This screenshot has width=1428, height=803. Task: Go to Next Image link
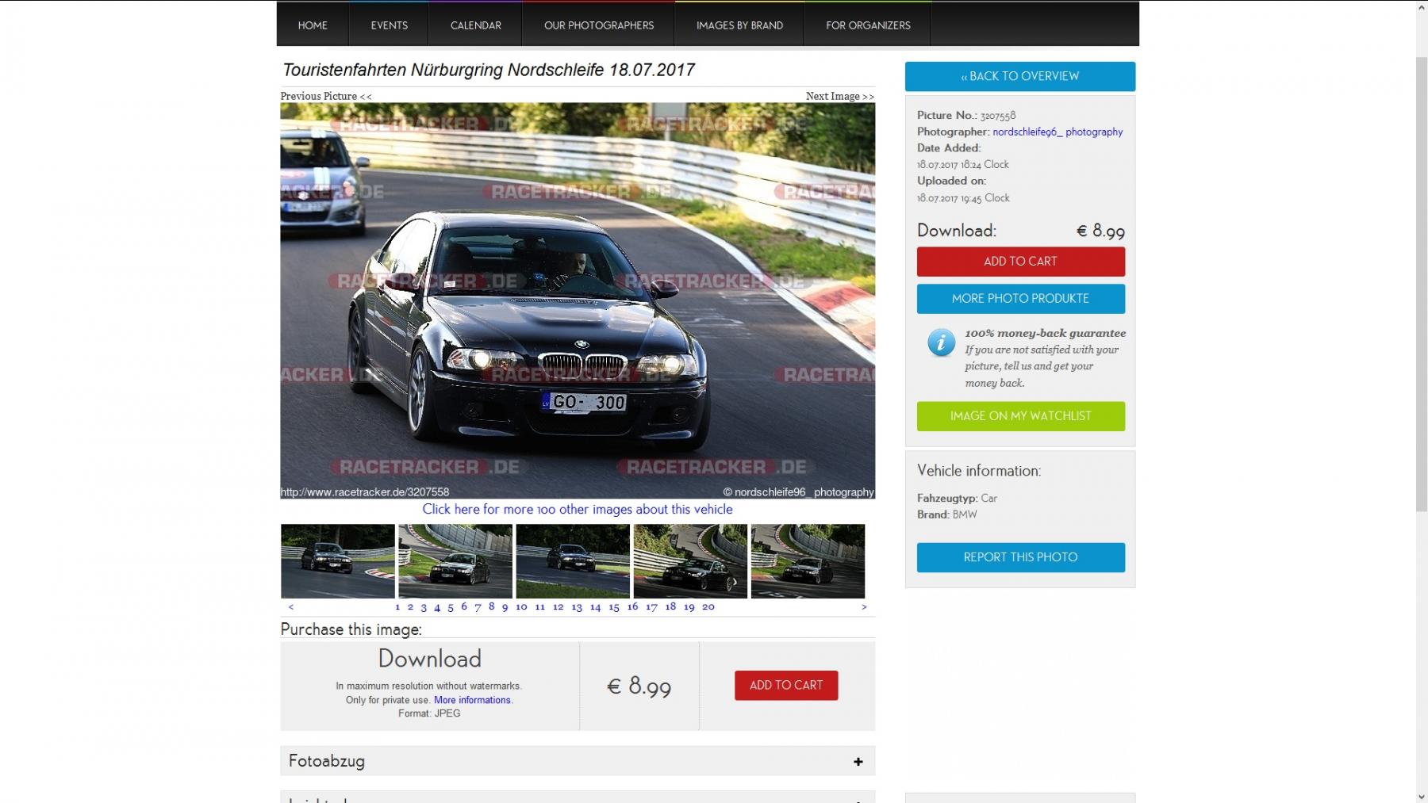pyautogui.click(x=839, y=96)
